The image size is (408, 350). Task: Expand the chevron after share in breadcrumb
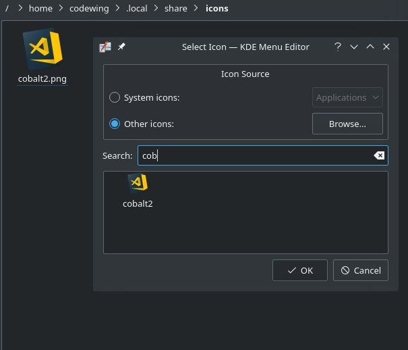(x=196, y=8)
